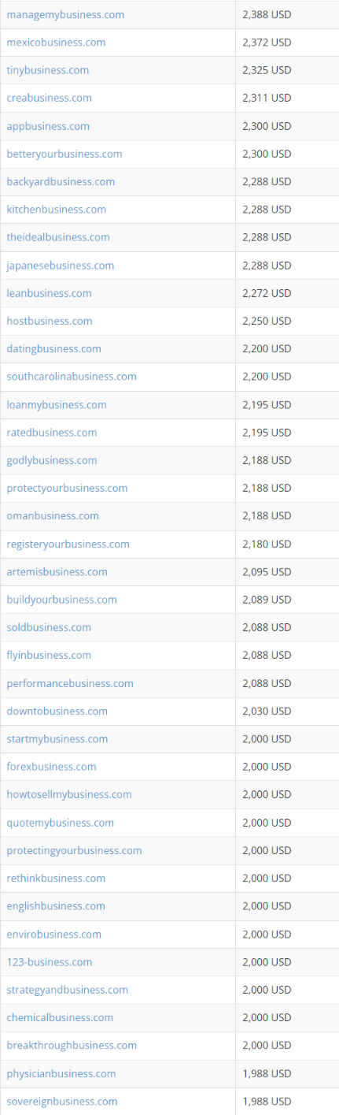Click the 2,388 USD price cell
The width and height of the screenshot is (339, 1115).
[267, 14]
